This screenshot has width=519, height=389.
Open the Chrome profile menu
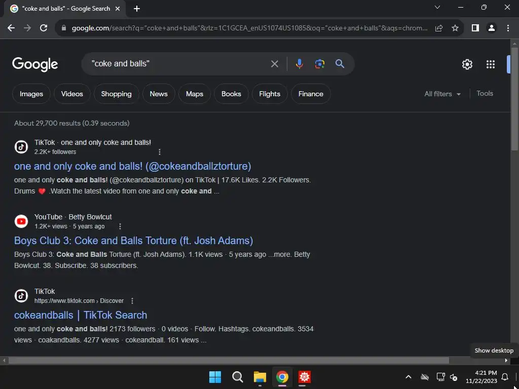point(492,28)
